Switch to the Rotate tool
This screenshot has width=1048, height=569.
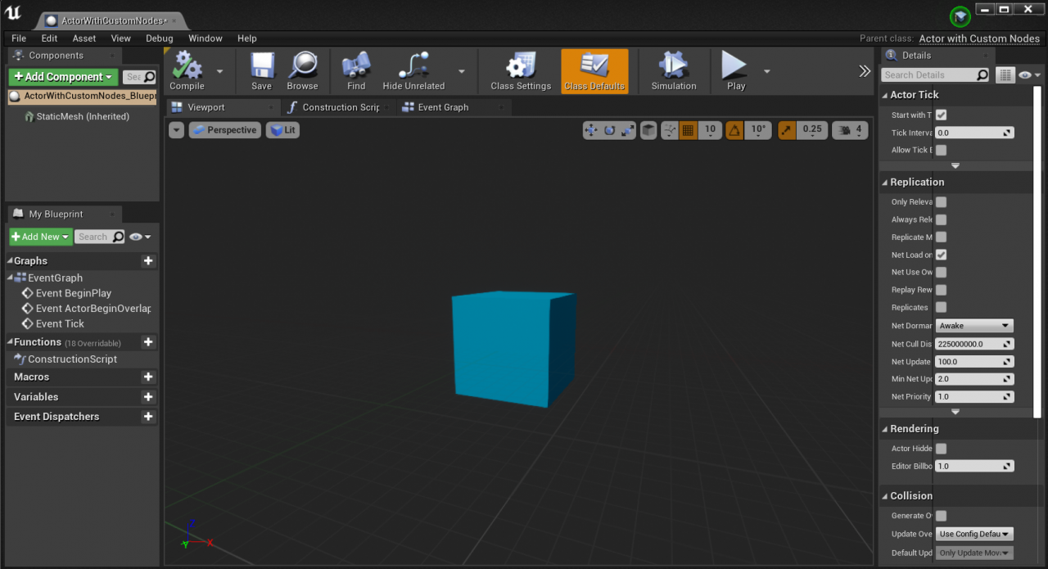[609, 129]
